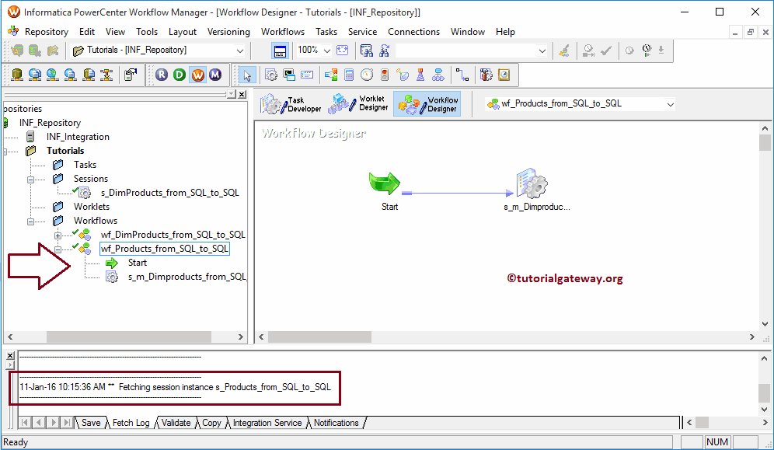Open the zoom percentage dropdown
The image size is (774, 450).
tap(326, 50)
